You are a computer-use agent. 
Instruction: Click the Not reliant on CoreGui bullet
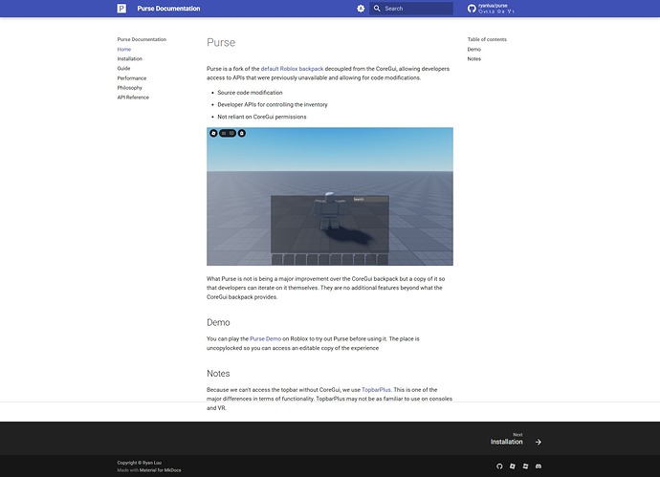(262, 117)
